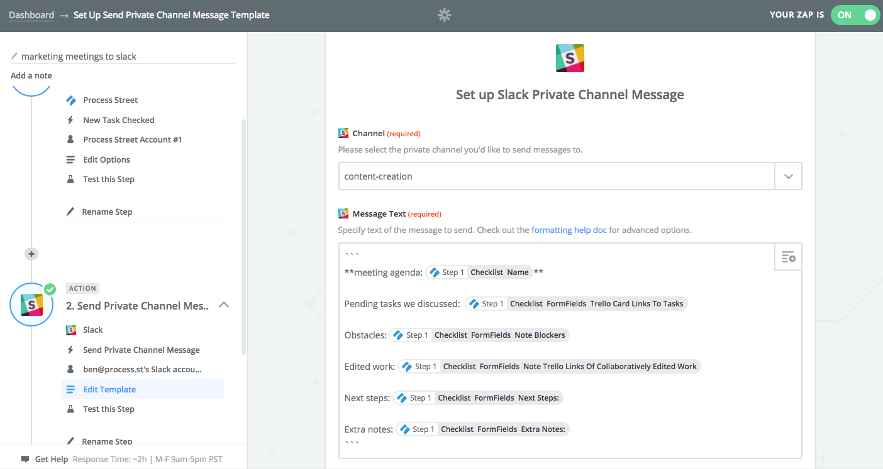This screenshot has height=469, width=883.
Task: Click the person icon beside Process Street Account #1
Action: [x=70, y=139]
